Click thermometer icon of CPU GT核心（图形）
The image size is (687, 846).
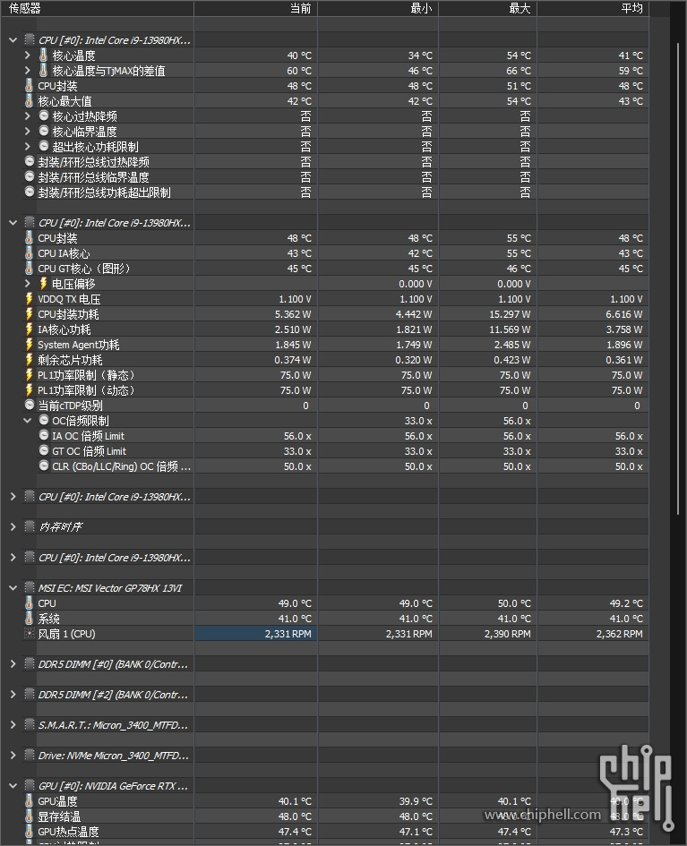[x=30, y=268]
